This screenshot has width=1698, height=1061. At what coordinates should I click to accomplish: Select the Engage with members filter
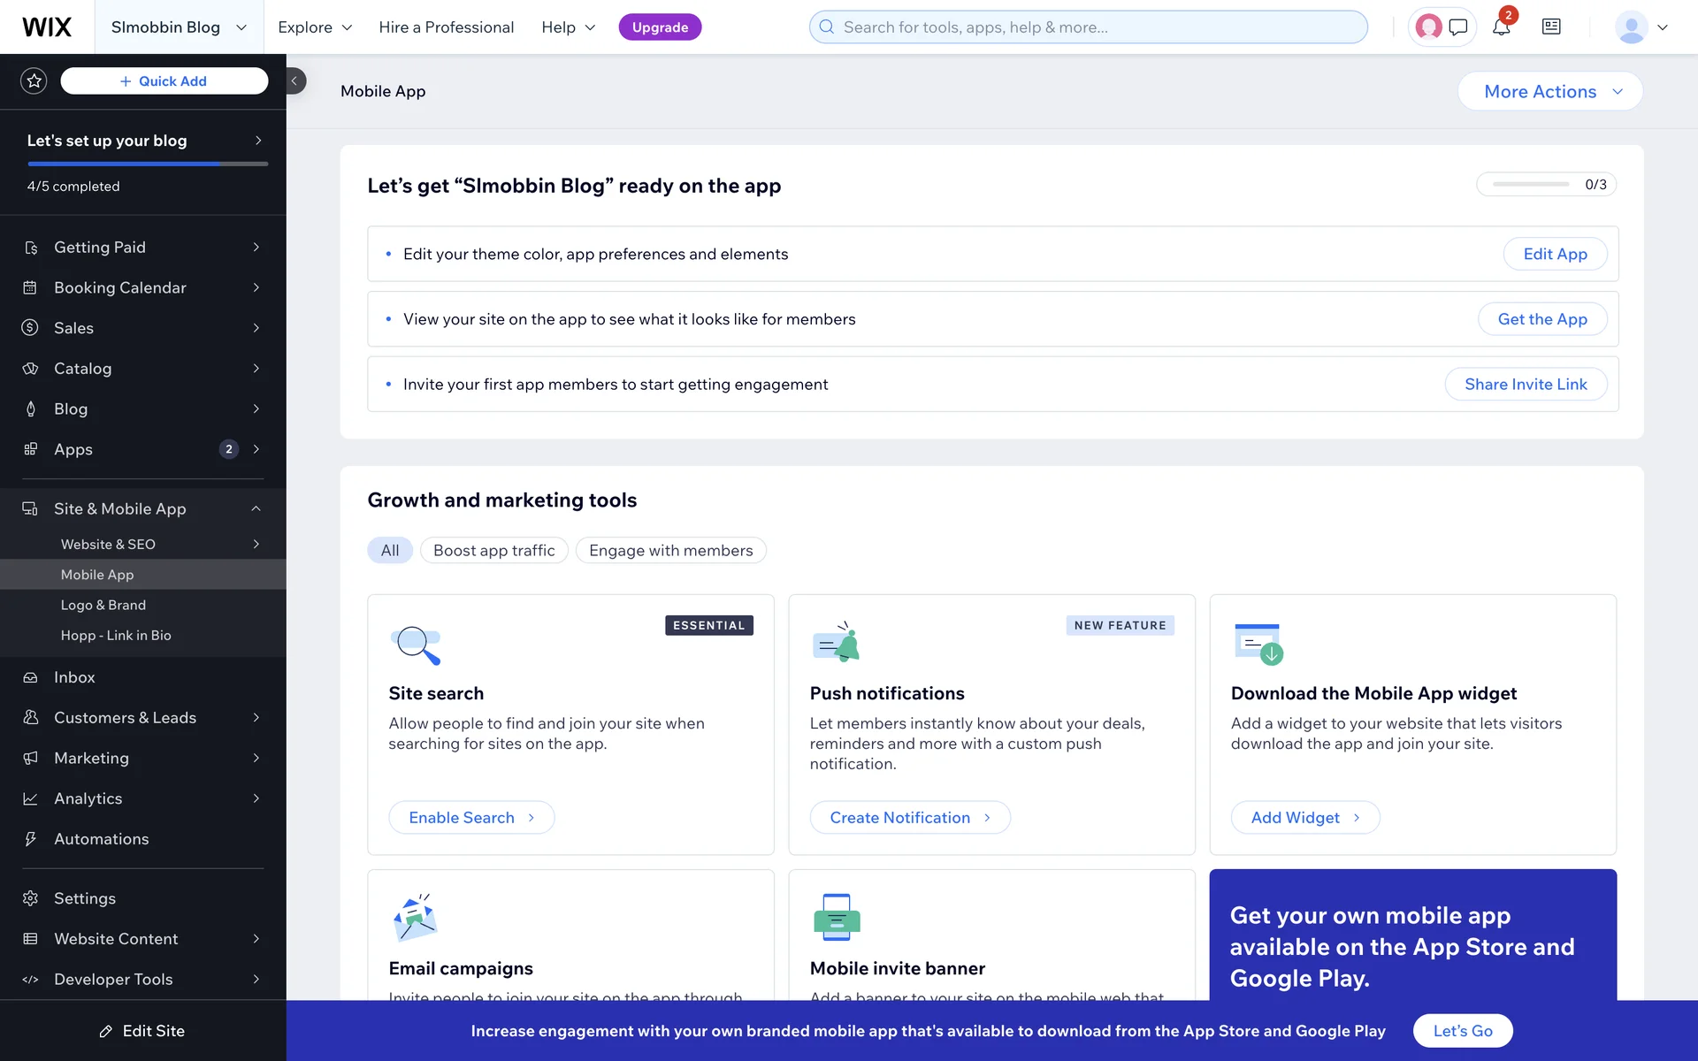(x=670, y=551)
